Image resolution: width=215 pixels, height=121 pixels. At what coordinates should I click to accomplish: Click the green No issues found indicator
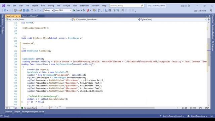pyautogui.click(x=29, y=108)
